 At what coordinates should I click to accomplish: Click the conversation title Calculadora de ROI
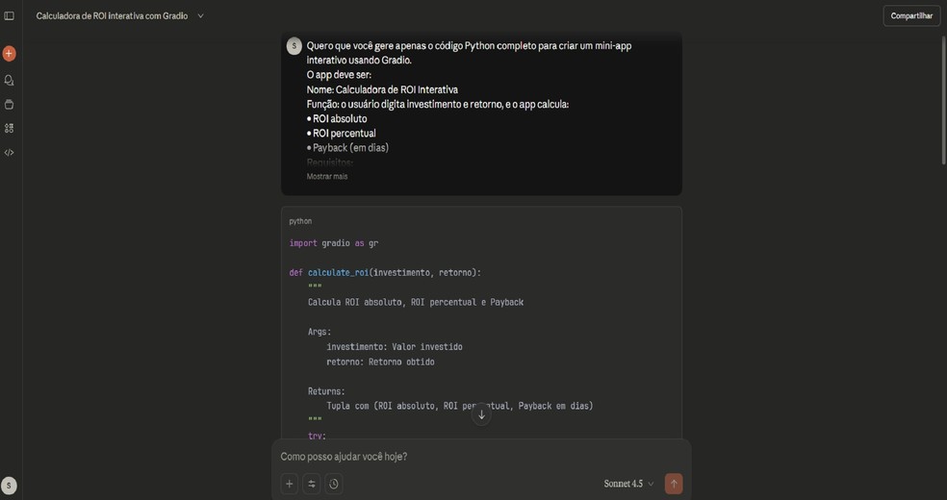tap(112, 16)
